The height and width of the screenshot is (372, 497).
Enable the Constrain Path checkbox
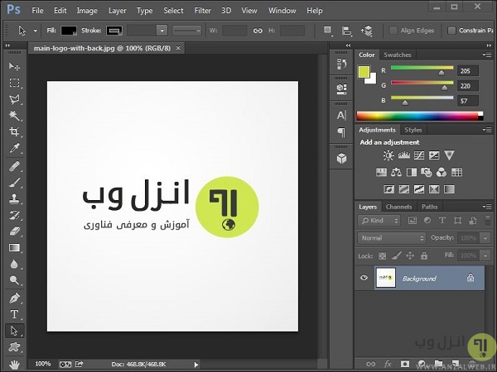(x=451, y=31)
